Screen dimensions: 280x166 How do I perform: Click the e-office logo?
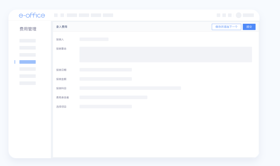(32, 15)
